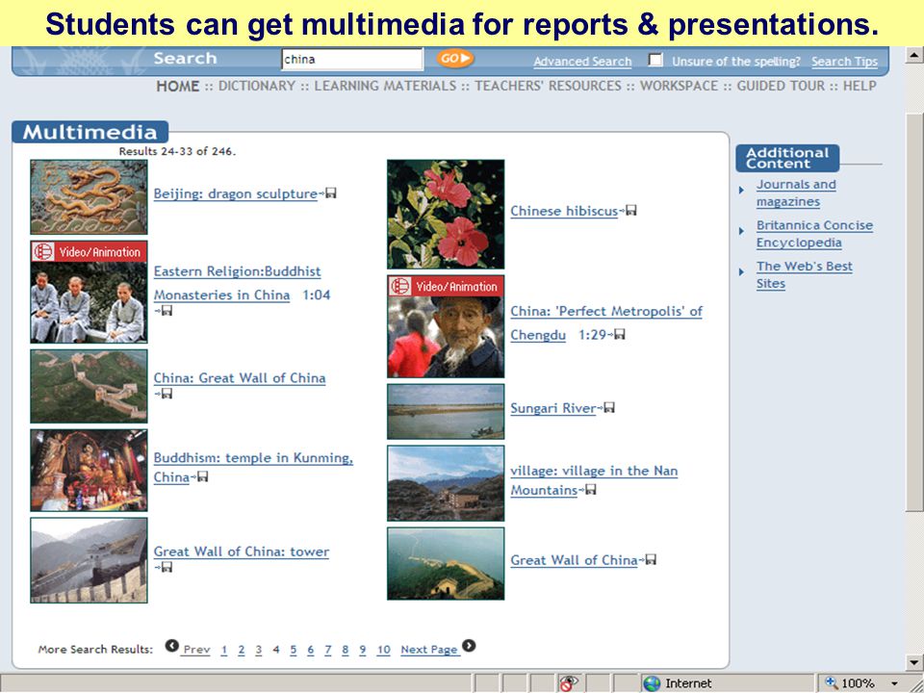Open China: 'Perfect Metropolis' of Chengdu link

pyautogui.click(x=606, y=323)
